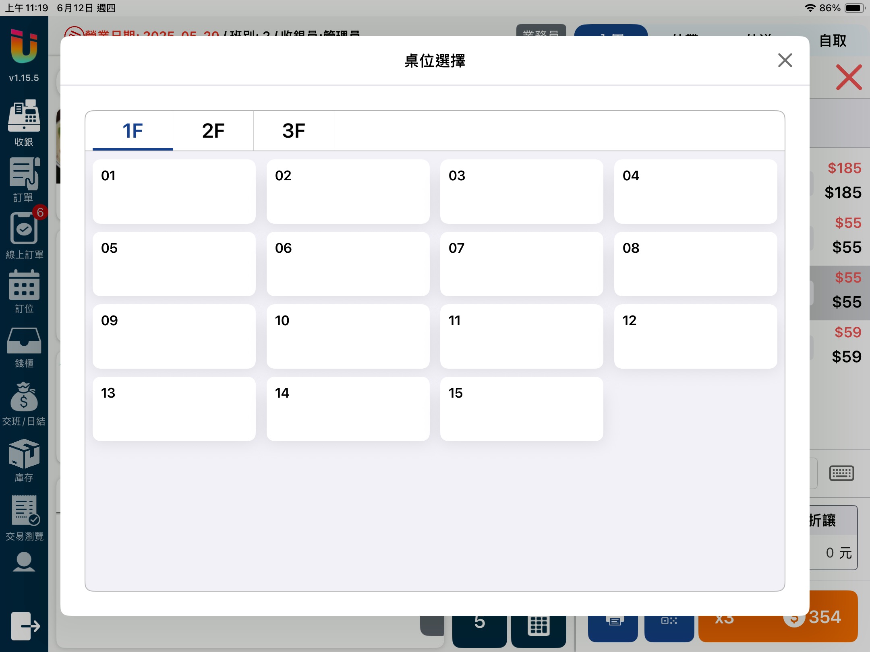Pick table 12
Screen dimensions: 870x652
(x=695, y=336)
